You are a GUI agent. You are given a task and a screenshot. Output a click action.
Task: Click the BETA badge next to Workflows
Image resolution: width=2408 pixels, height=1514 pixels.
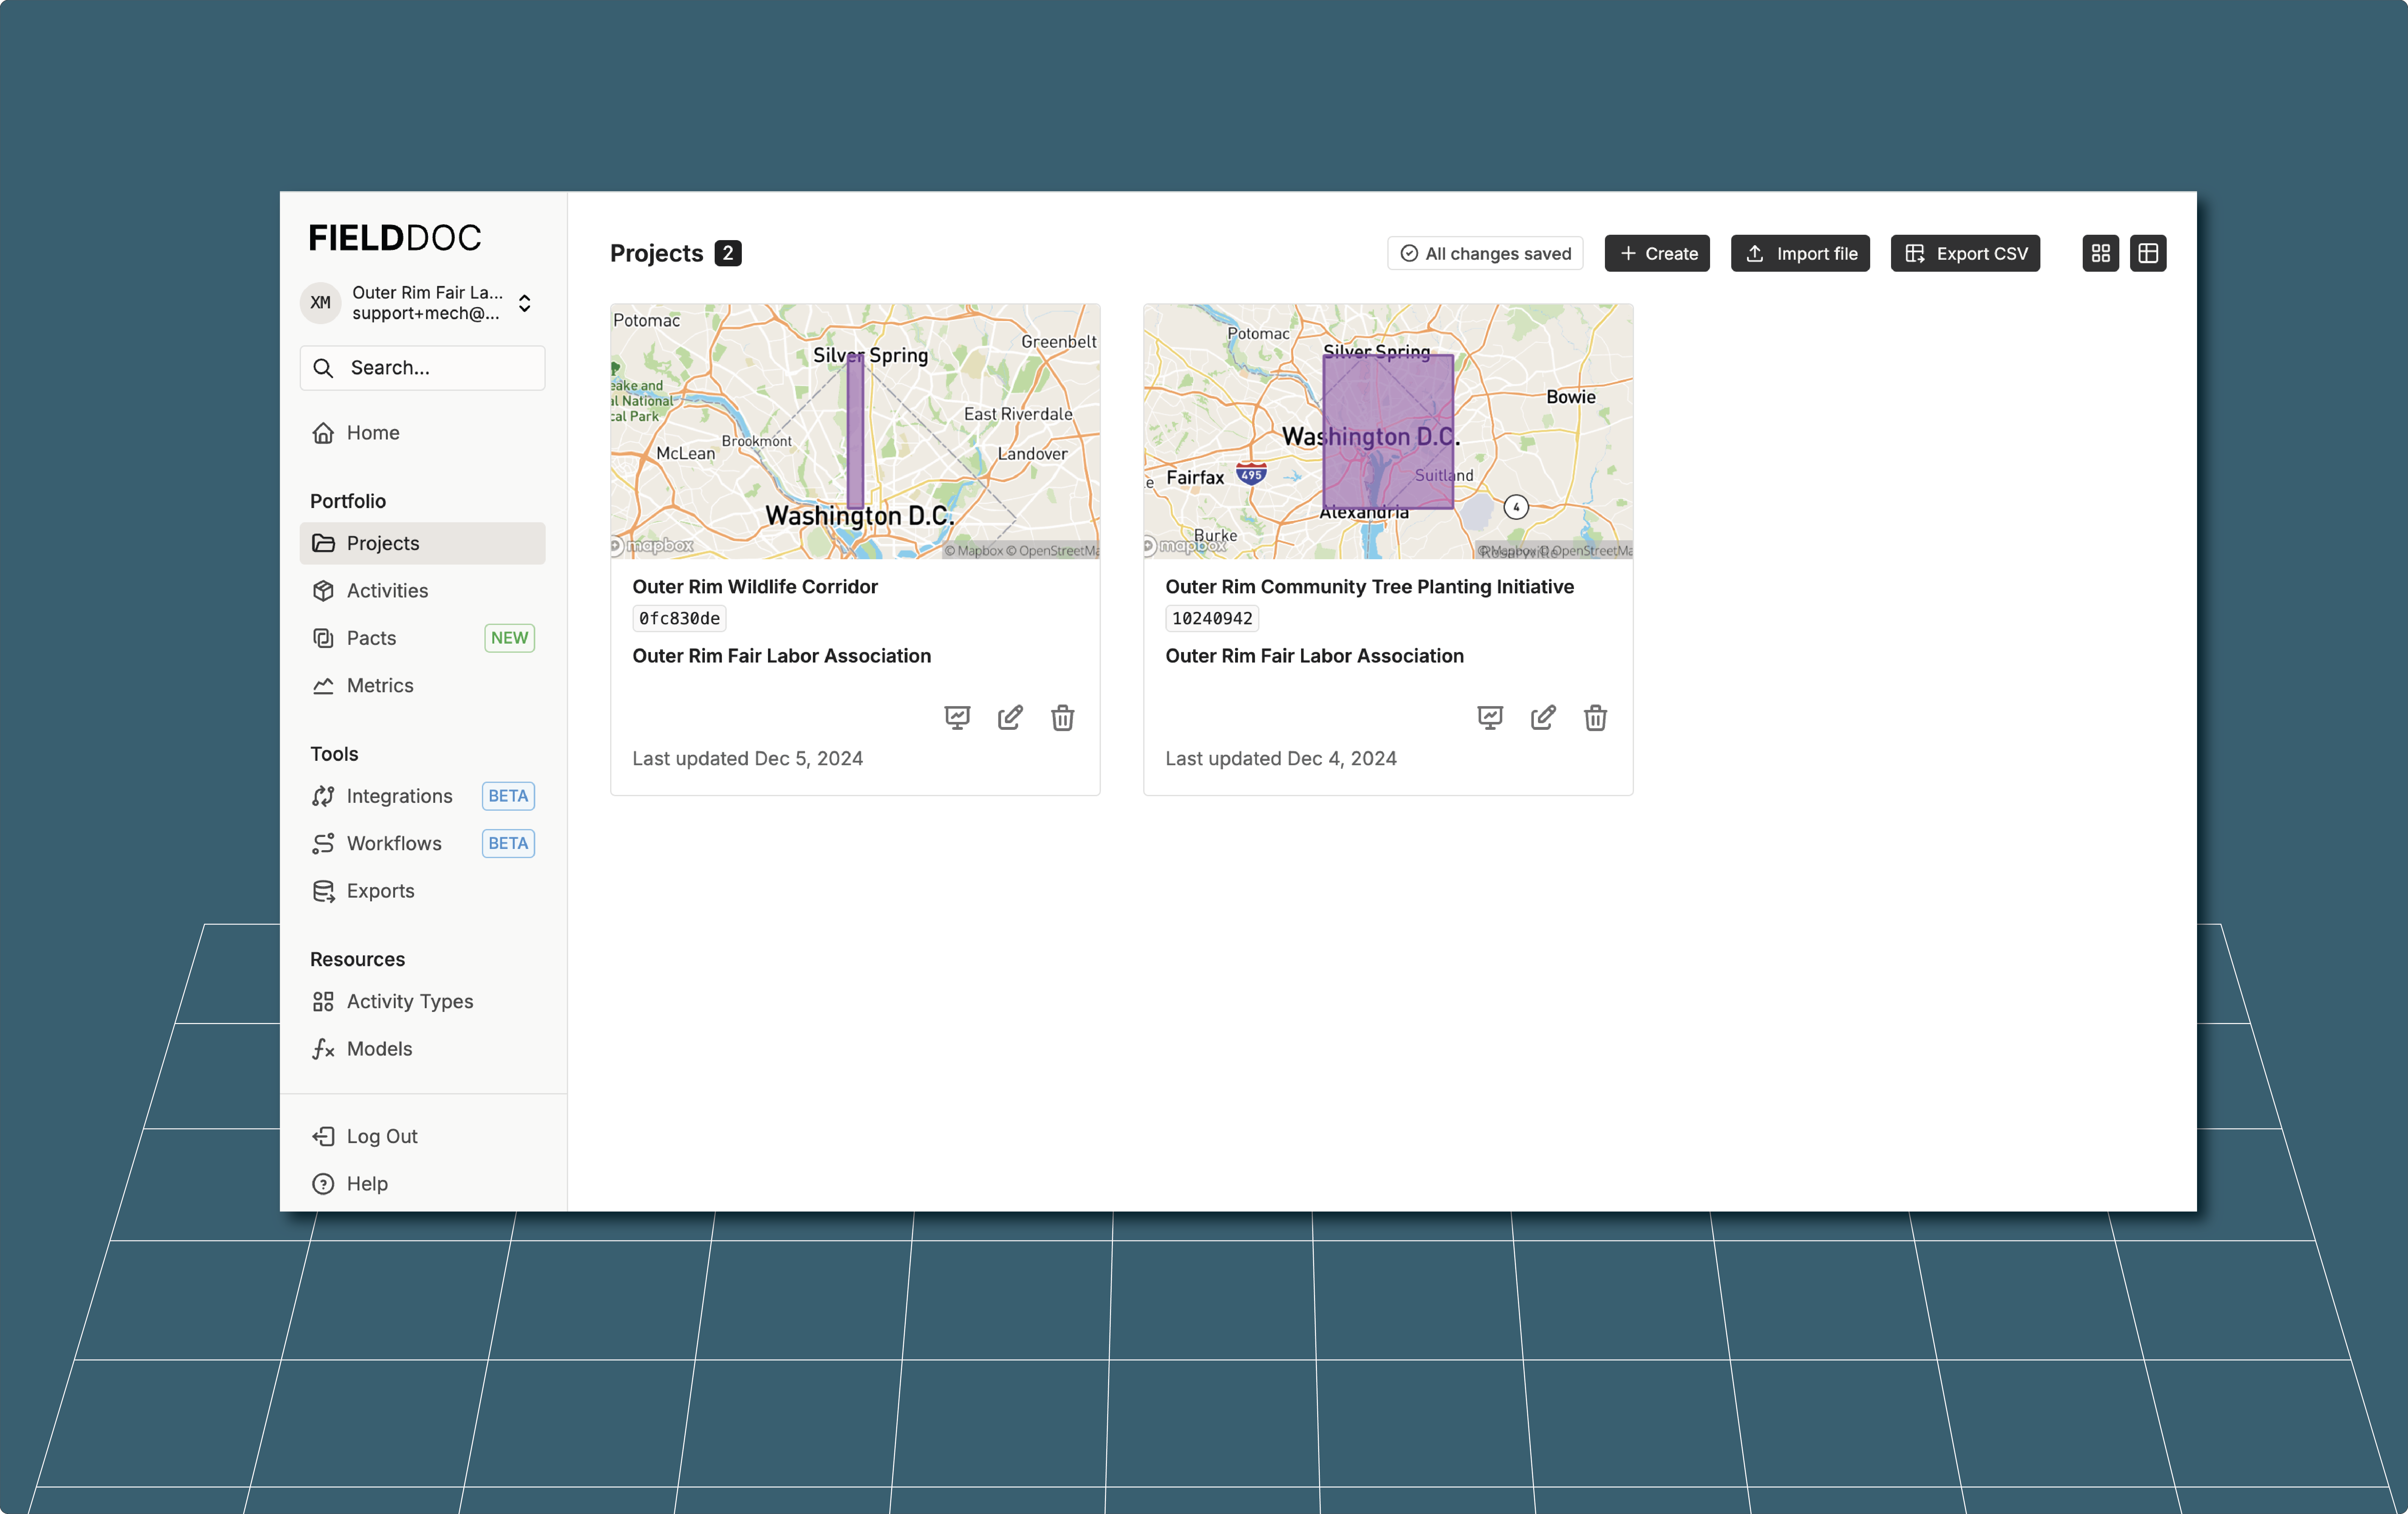click(x=508, y=844)
